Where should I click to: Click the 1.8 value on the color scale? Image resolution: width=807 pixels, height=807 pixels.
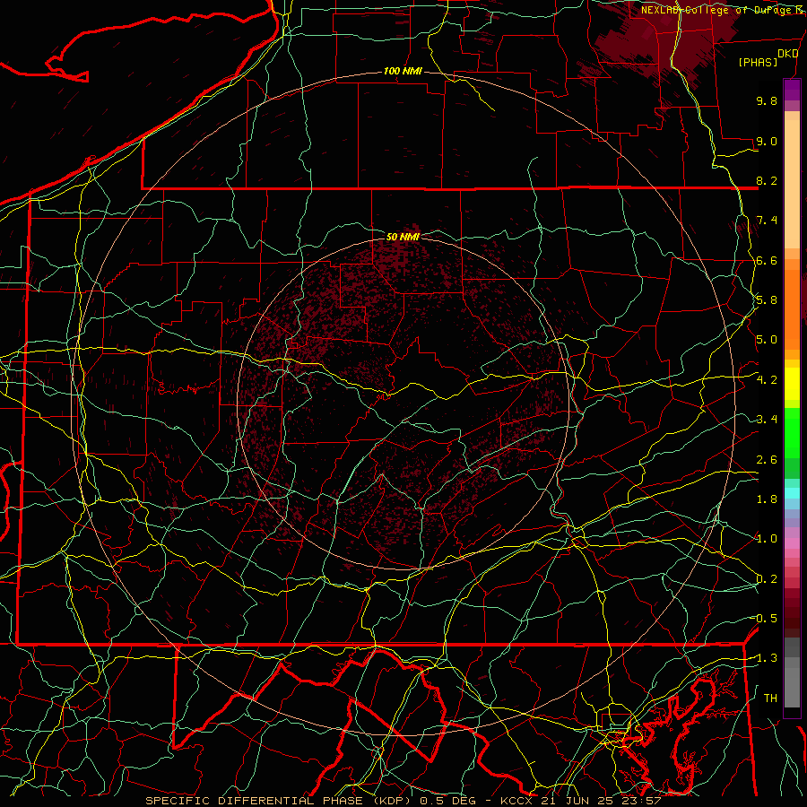click(x=767, y=499)
